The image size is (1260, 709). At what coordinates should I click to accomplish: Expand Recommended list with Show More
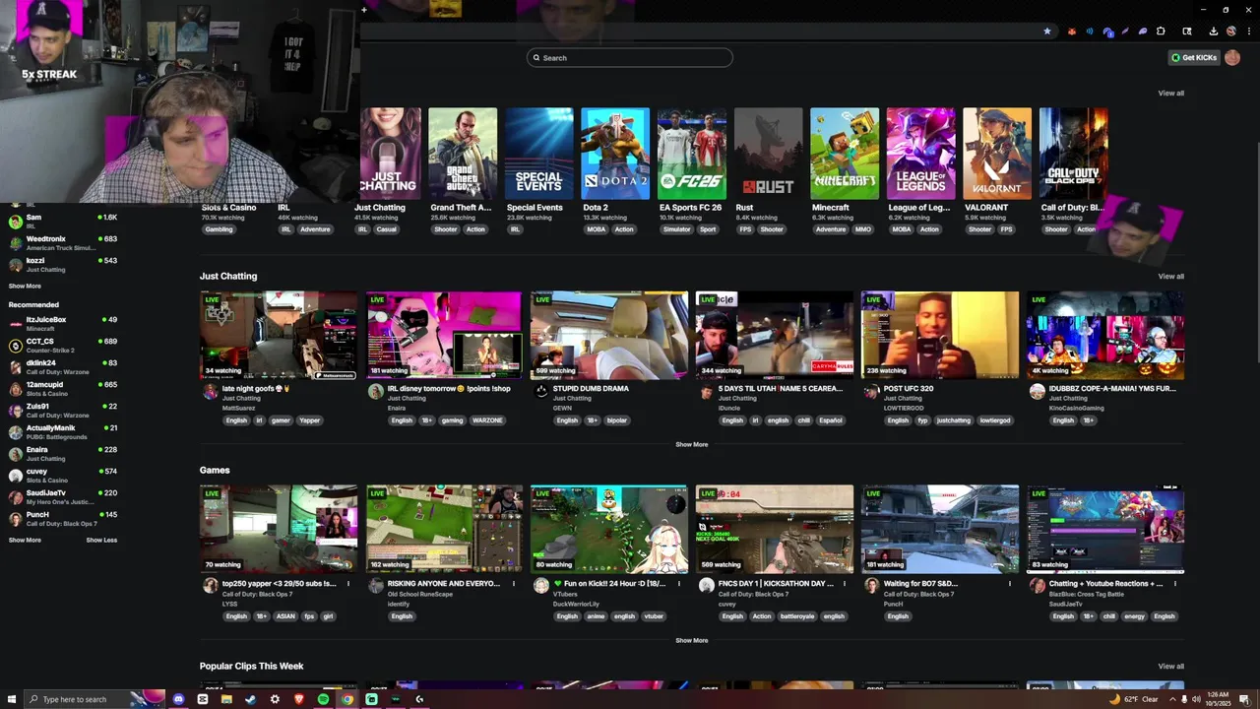pos(25,540)
